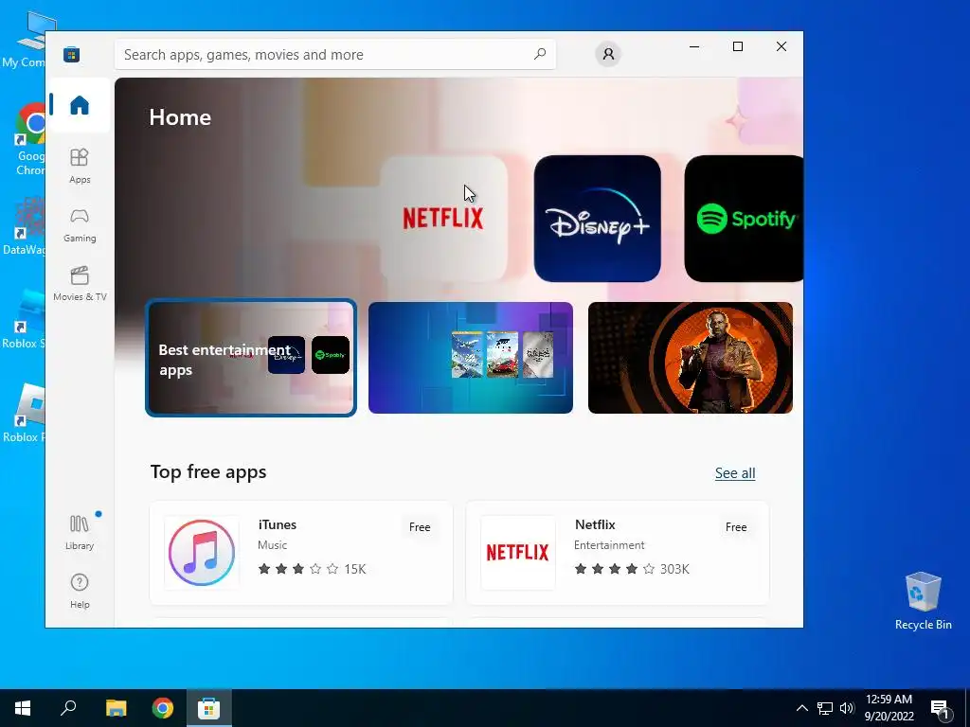This screenshot has width=970, height=727.
Task: Focus the Search apps, games, movies field
Action: (334, 54)
